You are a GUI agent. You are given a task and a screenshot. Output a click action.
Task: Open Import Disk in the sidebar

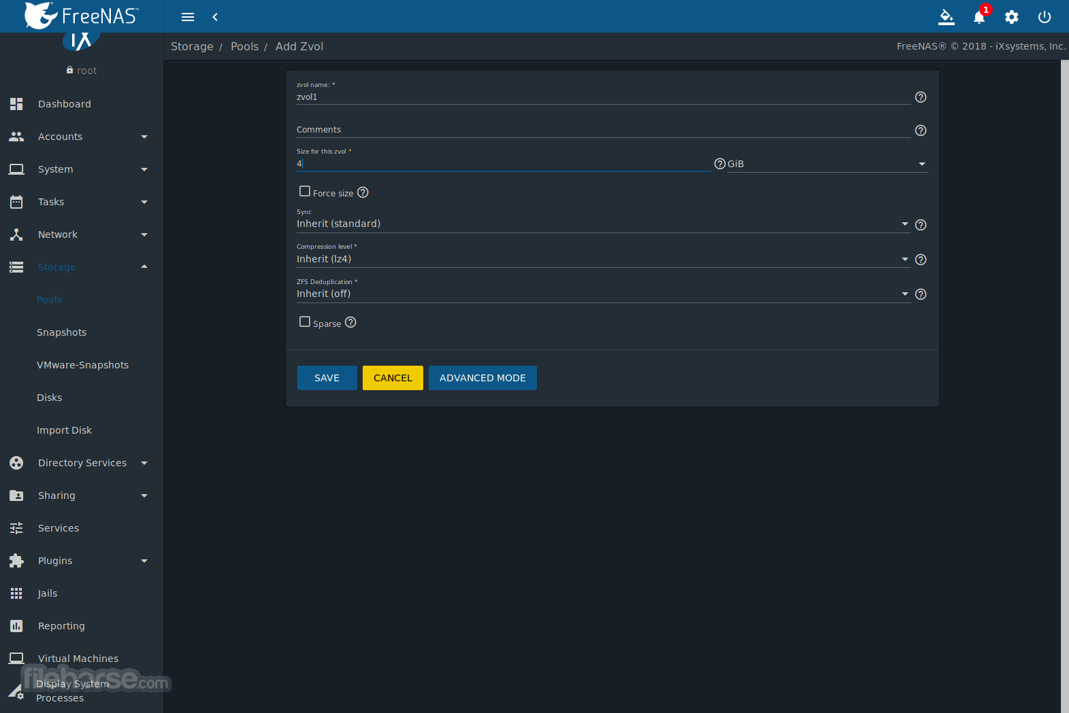[x=65, y=430]
